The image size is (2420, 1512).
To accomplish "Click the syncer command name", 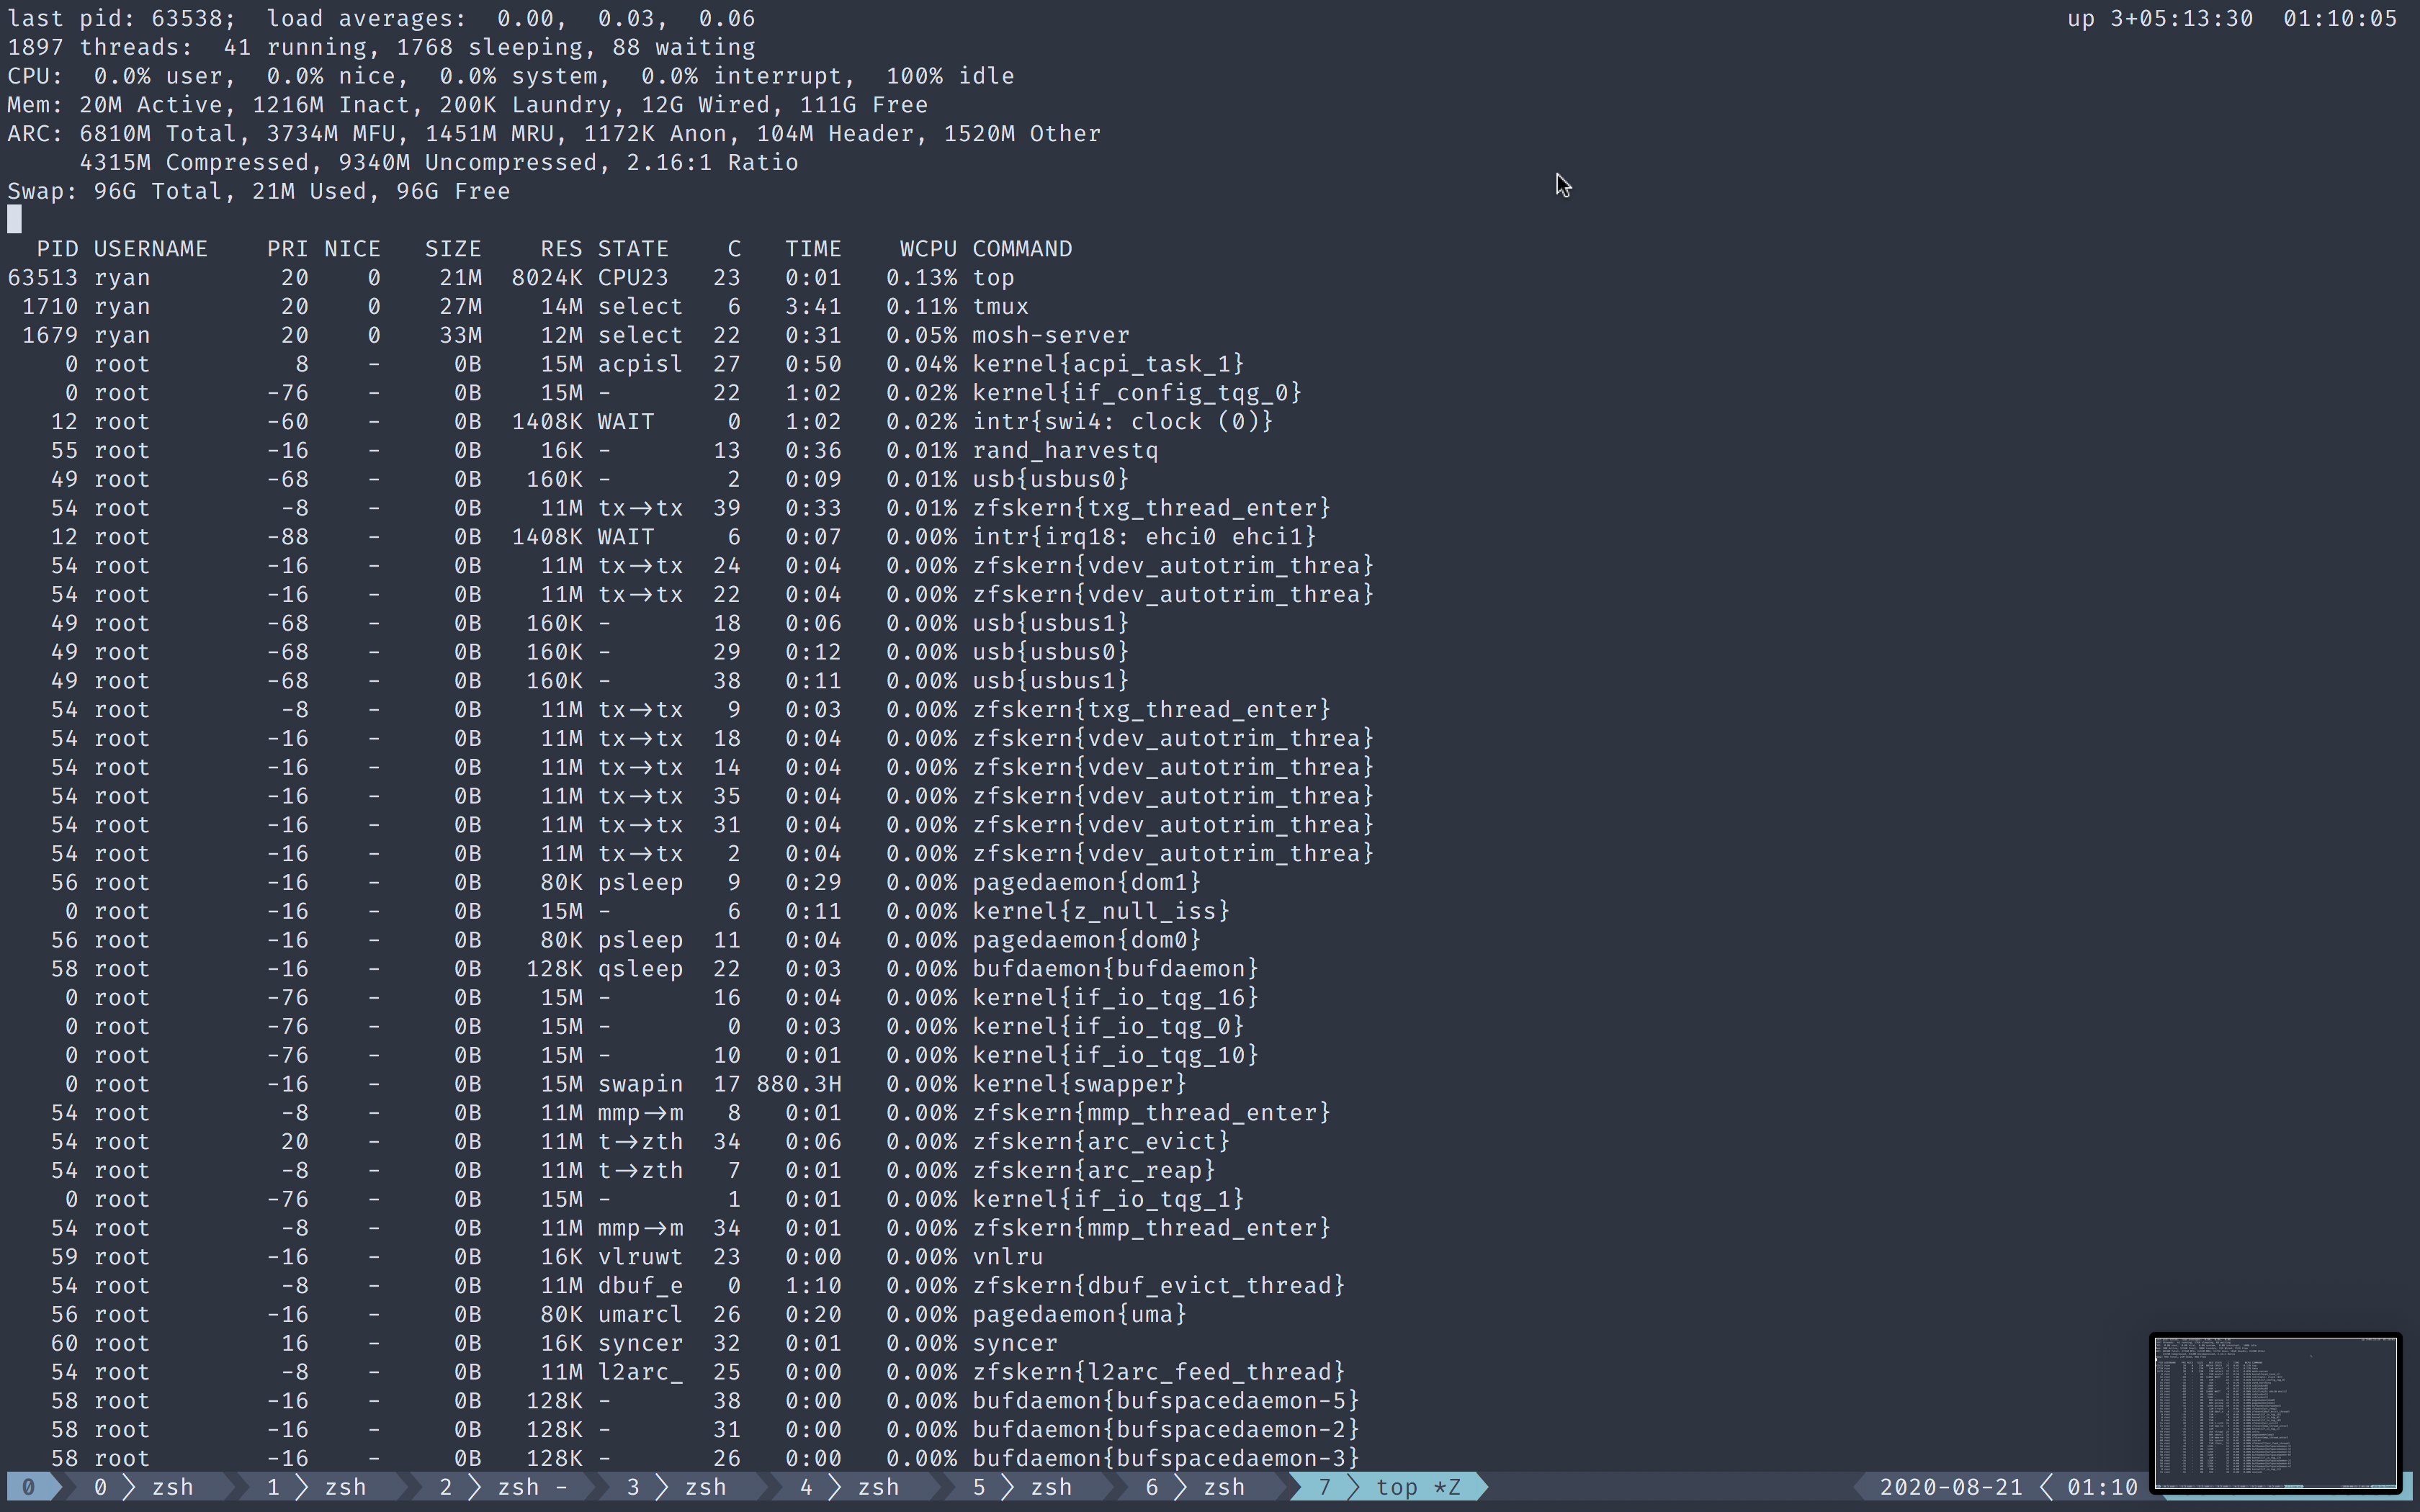I will click(x=1015, y=1344).
